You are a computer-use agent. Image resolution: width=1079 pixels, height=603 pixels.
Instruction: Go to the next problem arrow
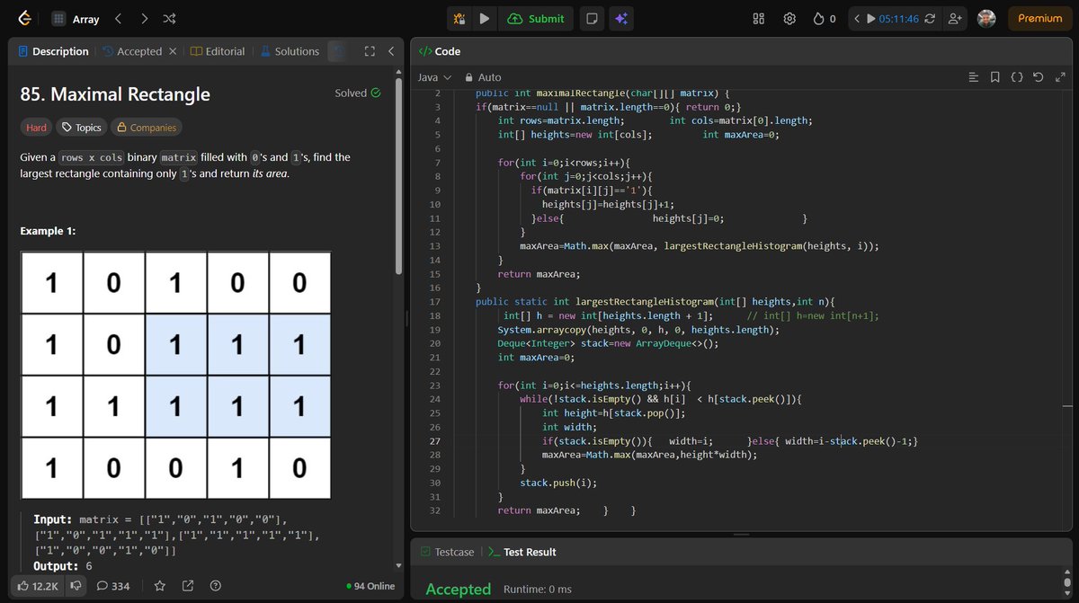145,18
